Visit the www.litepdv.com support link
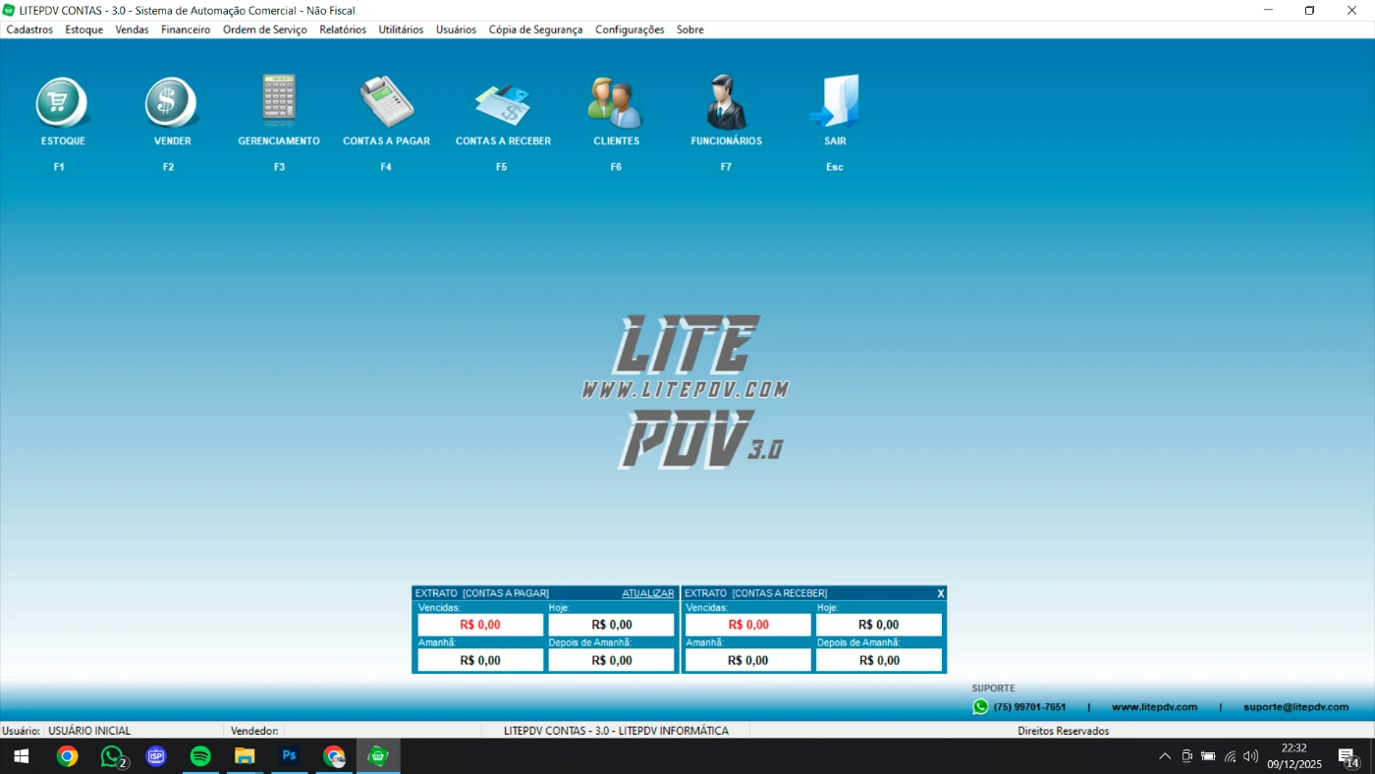Viewport: 1375px width, 774px height. point(1154,707)
